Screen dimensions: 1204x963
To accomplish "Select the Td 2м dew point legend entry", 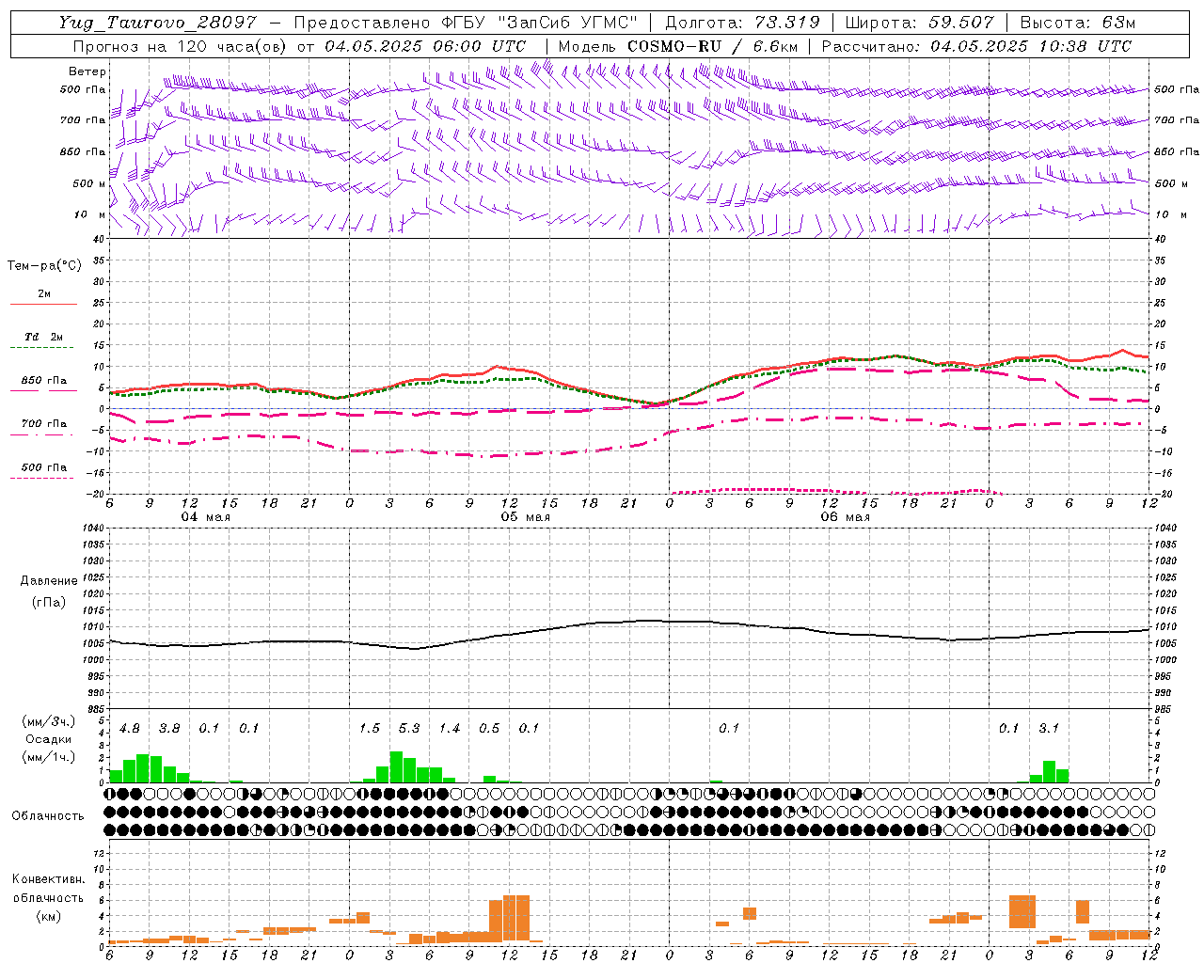I will [43, 337].
